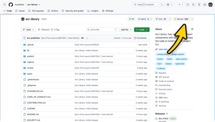Open the user profile avatar menu

point(210,4)
